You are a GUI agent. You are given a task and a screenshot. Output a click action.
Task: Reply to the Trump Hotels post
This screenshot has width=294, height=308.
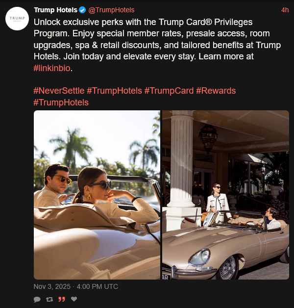37,299
